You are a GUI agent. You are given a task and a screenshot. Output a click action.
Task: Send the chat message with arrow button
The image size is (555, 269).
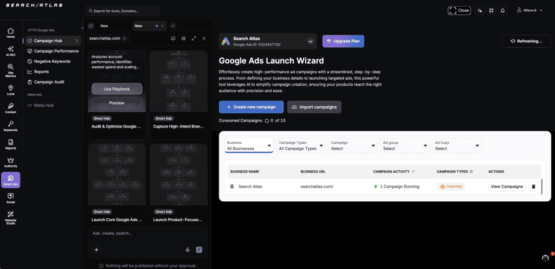point(199,249)
